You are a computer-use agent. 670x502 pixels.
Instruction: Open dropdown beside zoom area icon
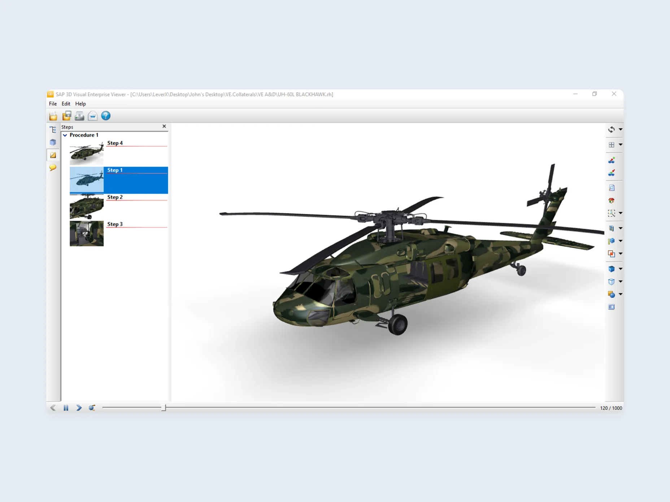click(x=621, y=213)
